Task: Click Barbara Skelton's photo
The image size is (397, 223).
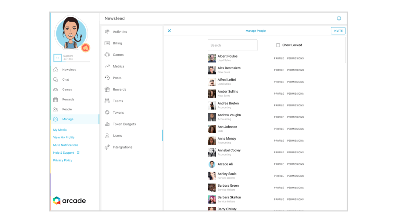Action: (x=212, y=200)
